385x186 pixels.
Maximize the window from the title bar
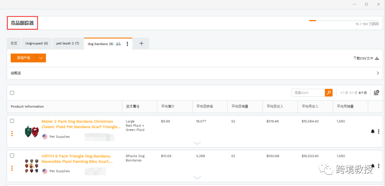[366, 4]
